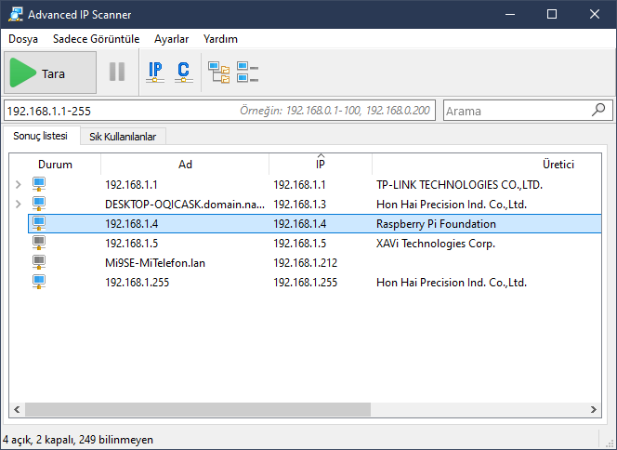Click the pause scan icon
The image size is (617, 450).
click(117, 72)
